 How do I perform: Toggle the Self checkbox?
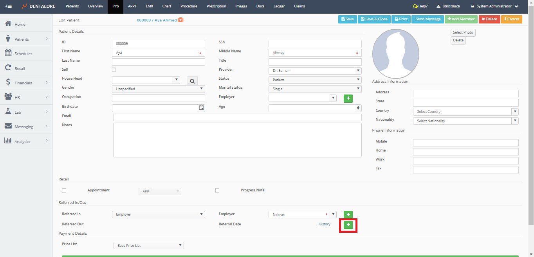point(114,70)
